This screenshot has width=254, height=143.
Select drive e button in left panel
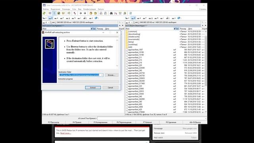(x=56, y=18)
